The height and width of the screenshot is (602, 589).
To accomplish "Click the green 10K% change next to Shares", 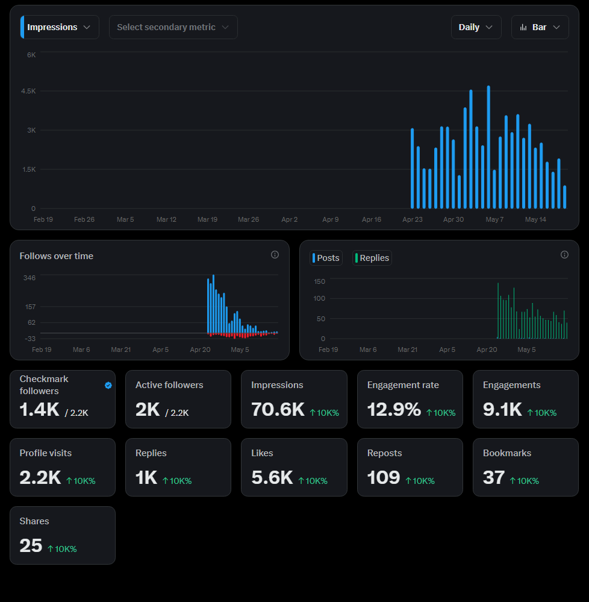I will tap(62, 549).
